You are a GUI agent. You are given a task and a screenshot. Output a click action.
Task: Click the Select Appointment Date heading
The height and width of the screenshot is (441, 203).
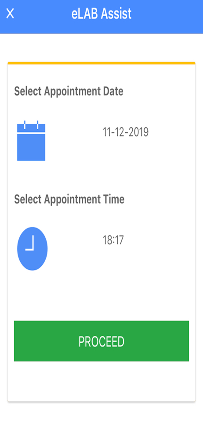69,91
